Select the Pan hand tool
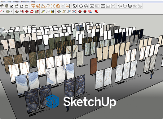The height and width of the screenshot is (119, 163). click(64, 12)
